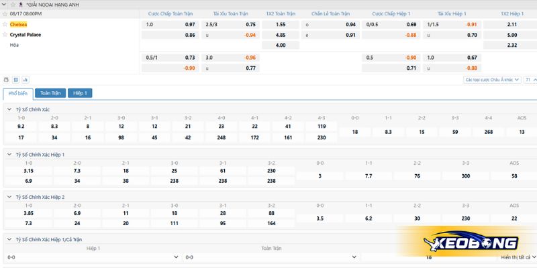Screen dimensions: 537x268
Task: Pick 1X2 Toàn Trận draw odds 4.00
Action: point(281,45)
